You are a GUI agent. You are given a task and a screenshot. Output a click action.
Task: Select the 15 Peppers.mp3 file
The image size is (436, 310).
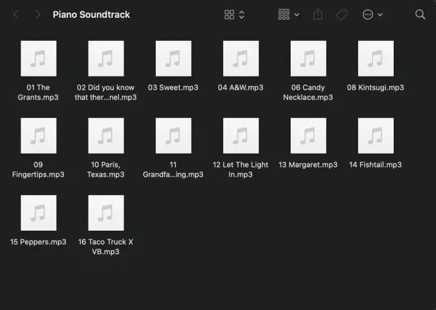pyautogui.click(x=38, y=213)
